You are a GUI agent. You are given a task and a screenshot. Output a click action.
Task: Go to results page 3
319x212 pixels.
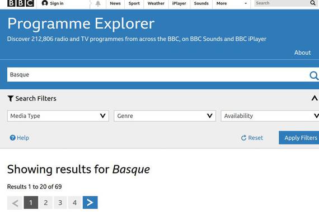[x=60, y=203]
